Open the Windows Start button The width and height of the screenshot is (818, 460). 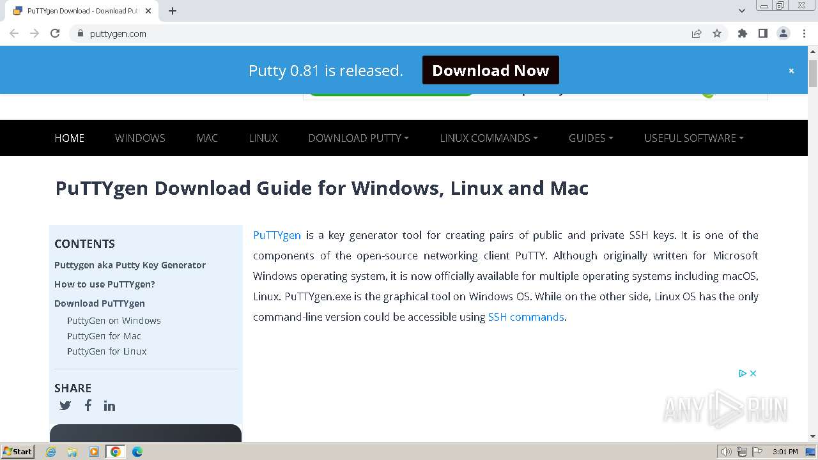point(17,452)
